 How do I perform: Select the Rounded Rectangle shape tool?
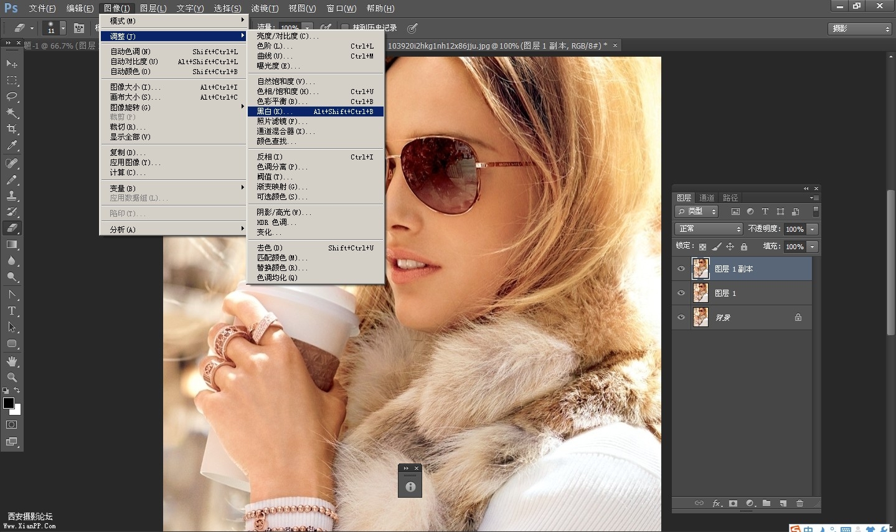[12, 343]
